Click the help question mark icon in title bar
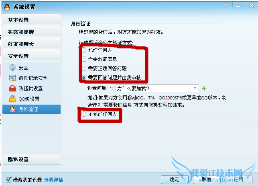 point(225,6)
